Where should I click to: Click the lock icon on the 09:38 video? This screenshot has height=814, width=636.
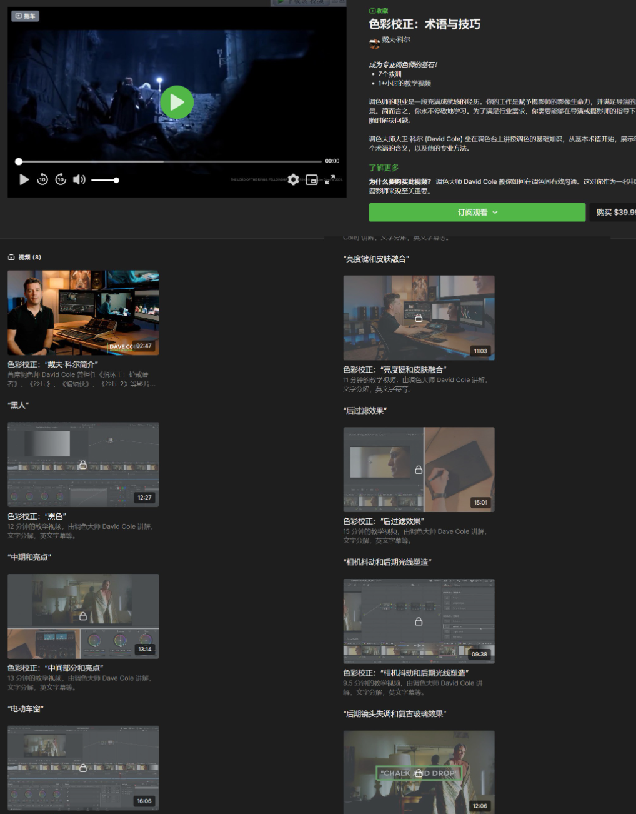tap(419, 621)
